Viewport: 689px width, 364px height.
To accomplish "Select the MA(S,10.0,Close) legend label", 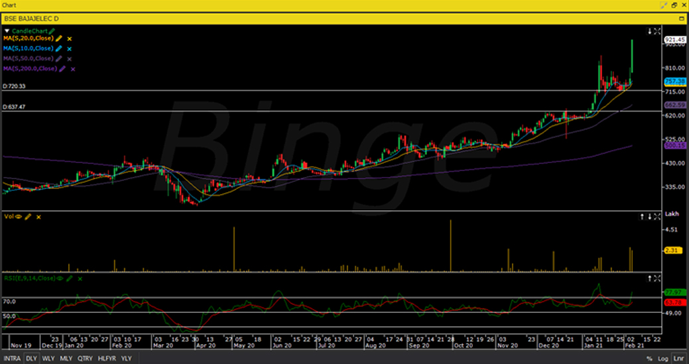I will (28, 48).
